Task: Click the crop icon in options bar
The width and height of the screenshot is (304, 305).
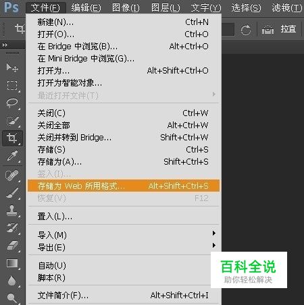Action: tap(20, 29)
